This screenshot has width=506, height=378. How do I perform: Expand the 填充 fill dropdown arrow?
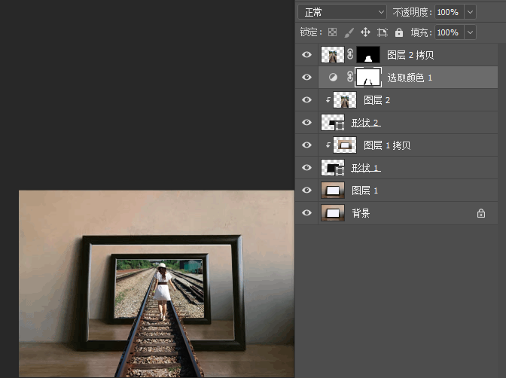[470, 32]
